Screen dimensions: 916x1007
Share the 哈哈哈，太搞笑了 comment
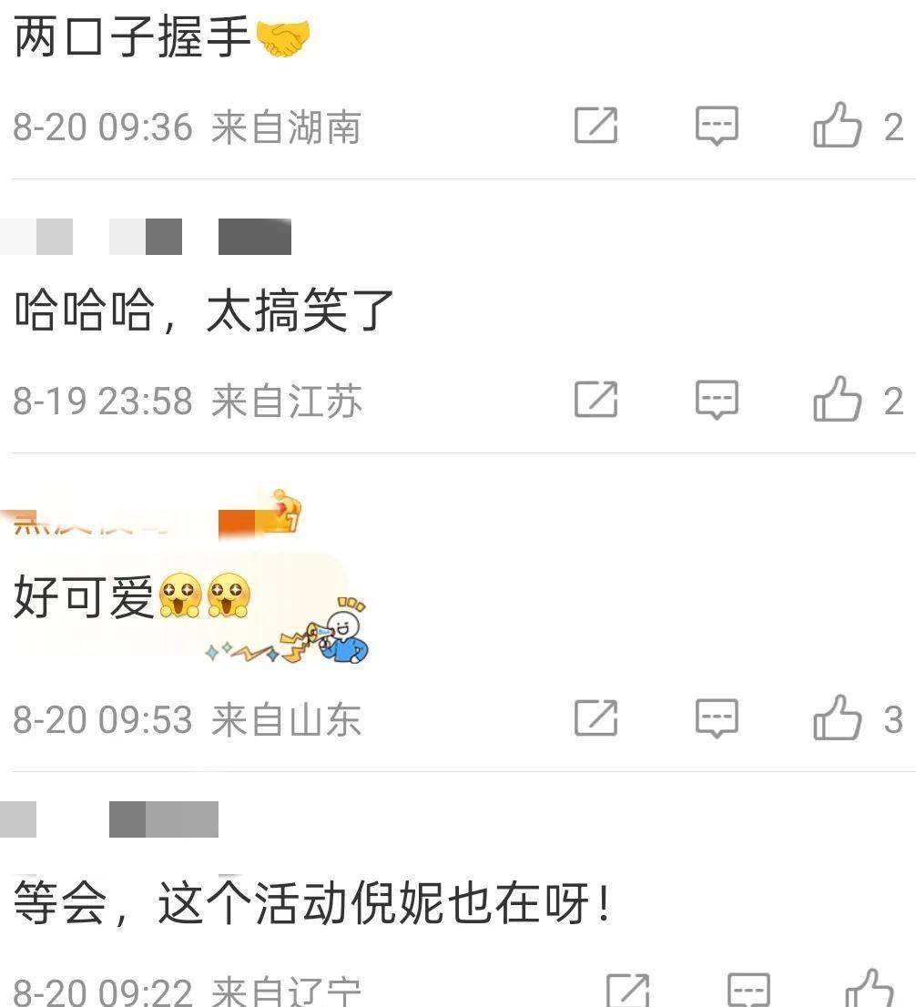(595, 400)
